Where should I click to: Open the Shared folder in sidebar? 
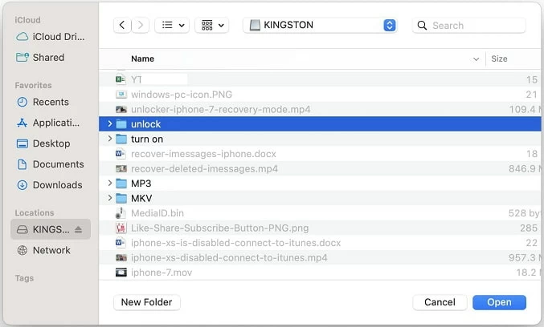48,58
